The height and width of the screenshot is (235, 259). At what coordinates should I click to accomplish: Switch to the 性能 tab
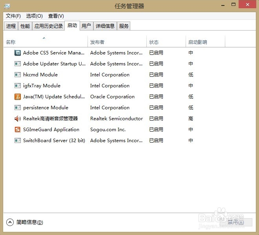point(25,26)
